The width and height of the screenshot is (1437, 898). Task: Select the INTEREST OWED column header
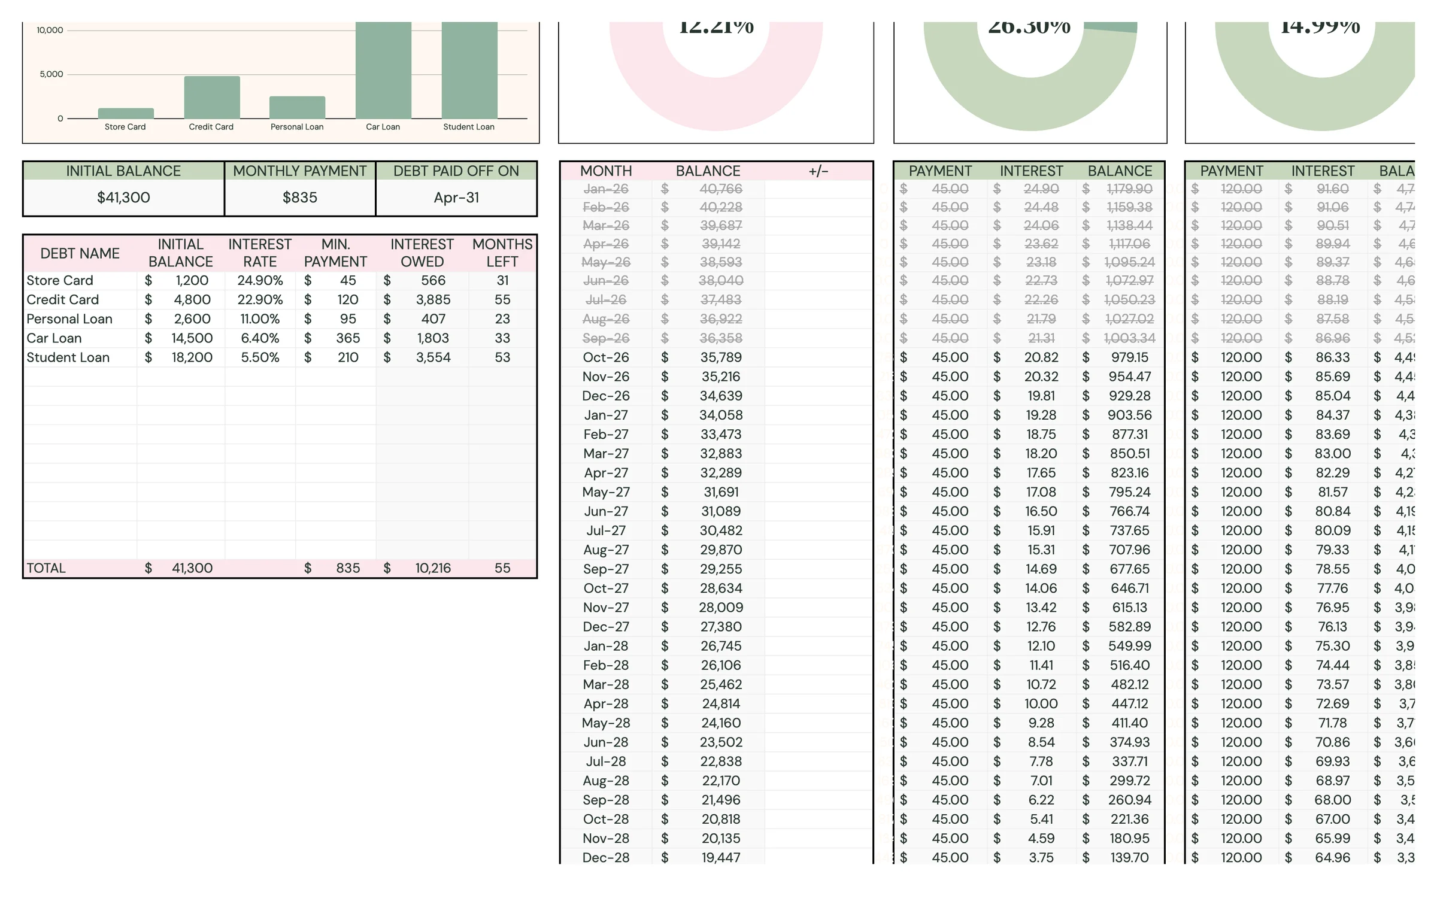pyautogui.click(x=422, y=253)
